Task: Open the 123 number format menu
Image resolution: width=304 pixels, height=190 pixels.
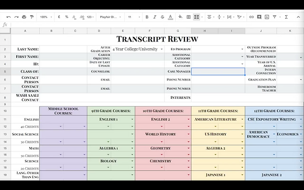Action: tap(90, 17)
